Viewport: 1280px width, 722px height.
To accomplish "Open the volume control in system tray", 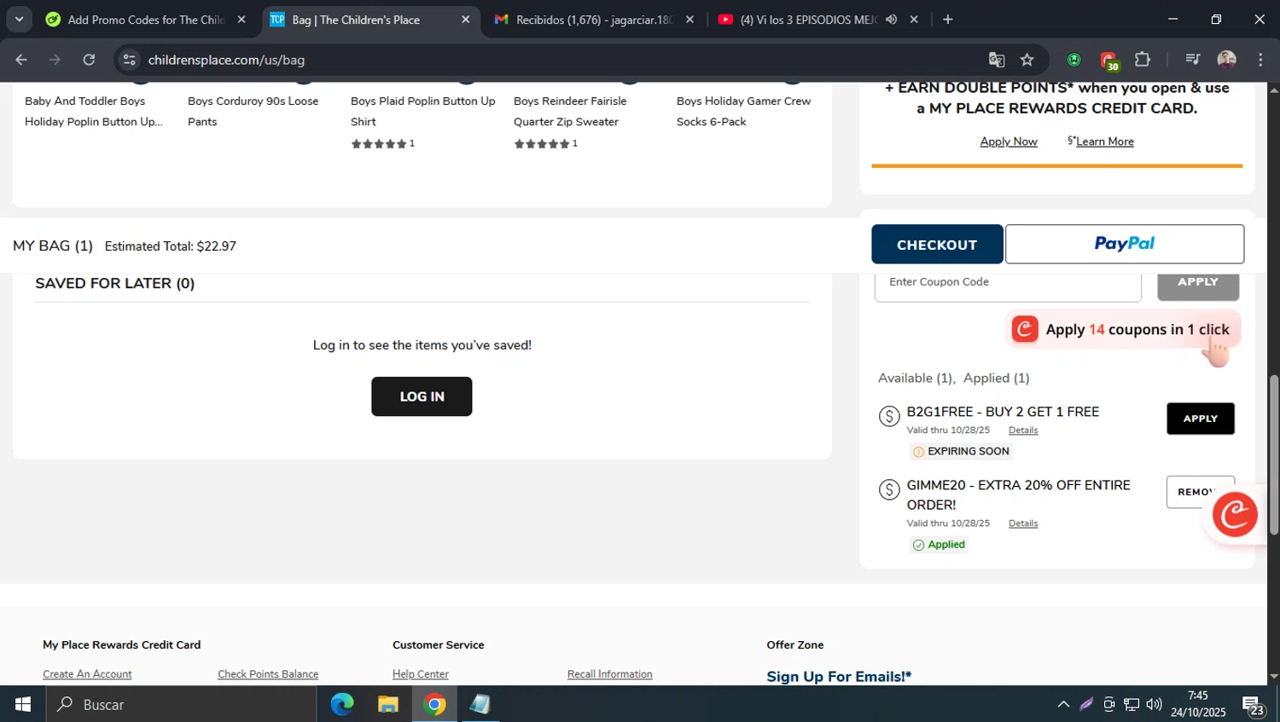I will (1154, 704).
